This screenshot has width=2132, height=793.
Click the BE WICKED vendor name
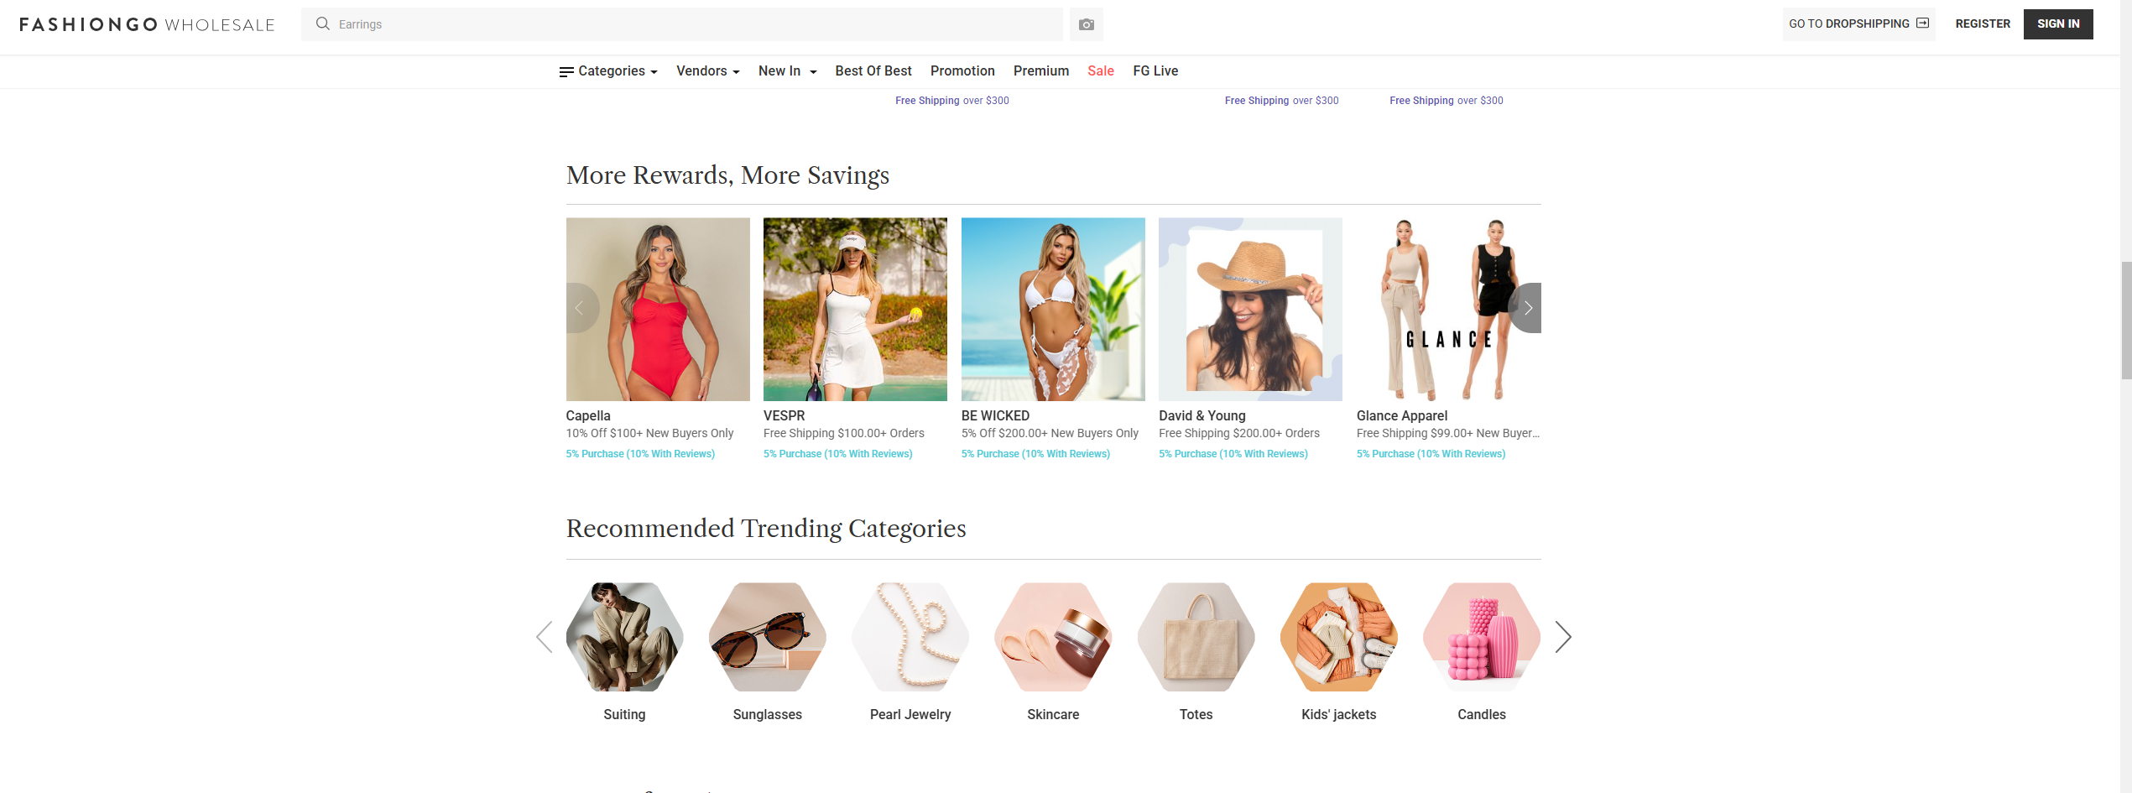click(995, 416)
